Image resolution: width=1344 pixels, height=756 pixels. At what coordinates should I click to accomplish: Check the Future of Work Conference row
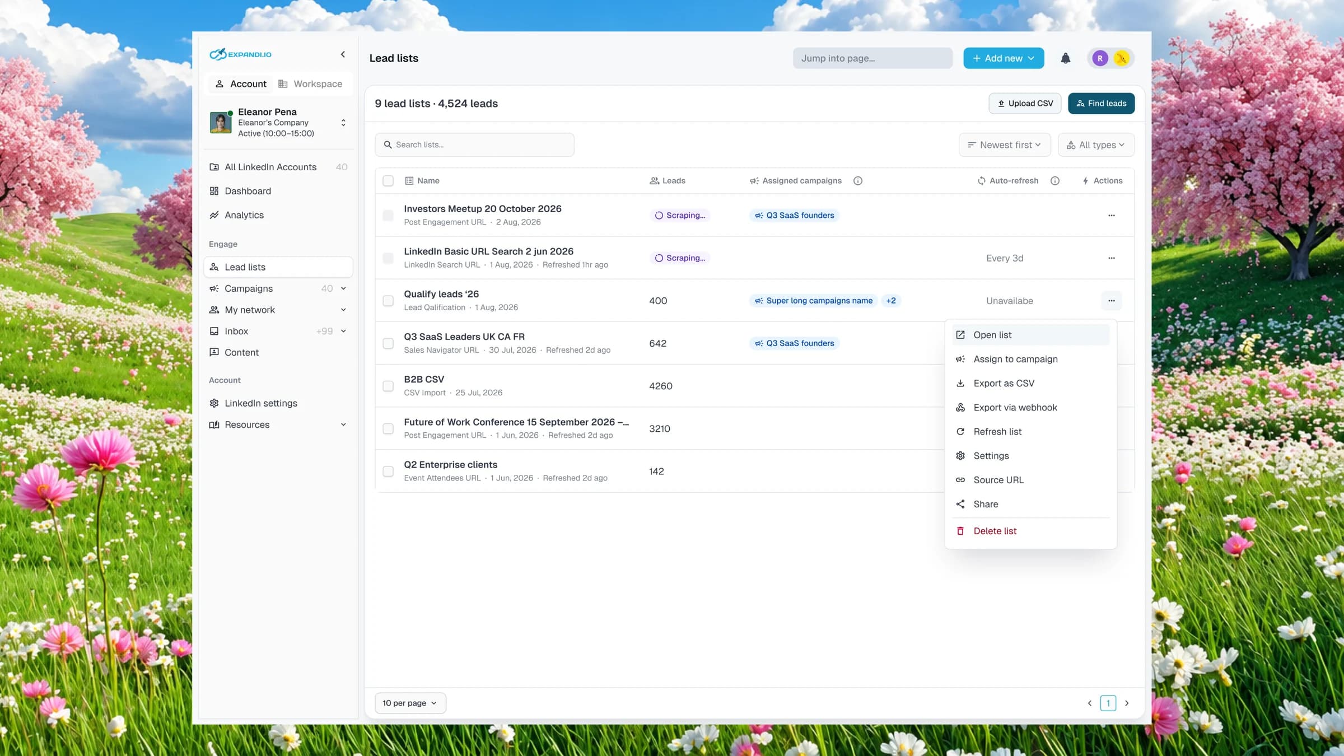388,428
